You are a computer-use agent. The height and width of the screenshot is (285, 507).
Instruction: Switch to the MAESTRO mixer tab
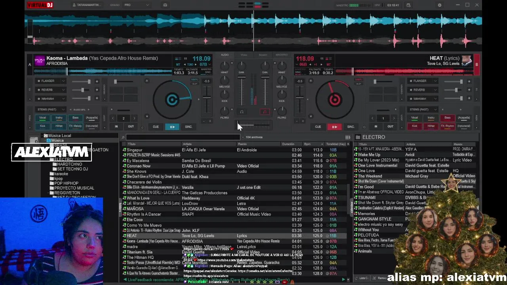point(282,55)
